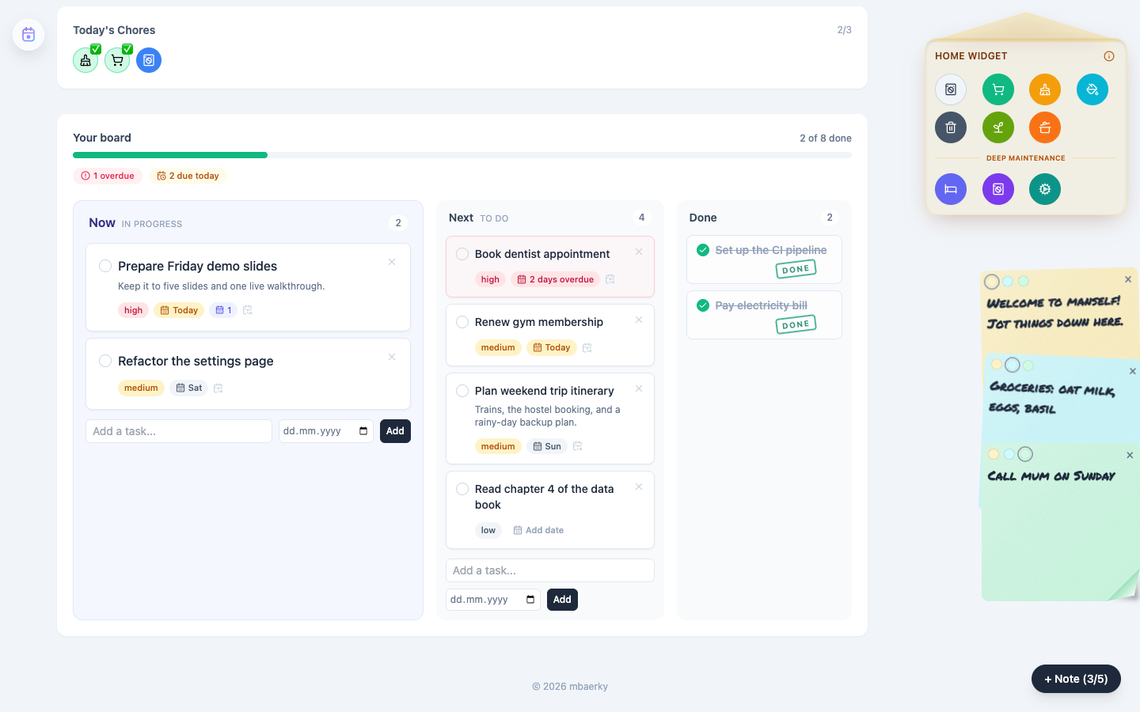Delete the Refactor the settings page task
The height and width of the screenshot is (712, 1140).
pyautogui.click(x=392, y=357)
